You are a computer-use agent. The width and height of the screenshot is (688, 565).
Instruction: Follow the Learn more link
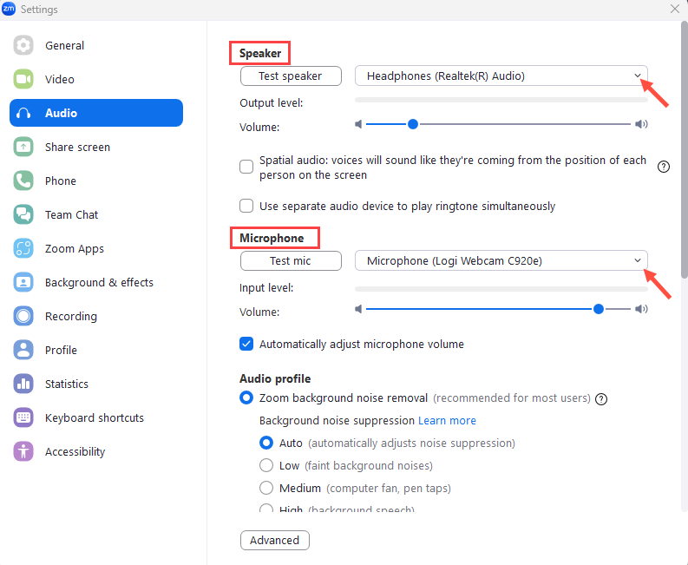click(447, 421)
